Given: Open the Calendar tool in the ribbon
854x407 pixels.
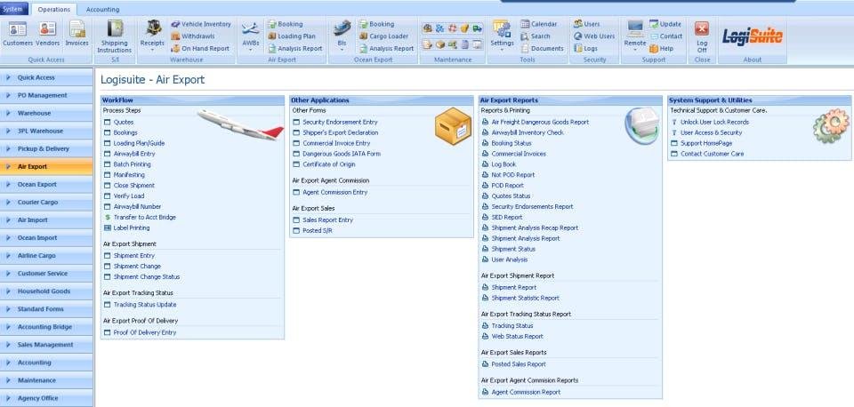Looking at the screenshot, I should click(x=539, y=25).
